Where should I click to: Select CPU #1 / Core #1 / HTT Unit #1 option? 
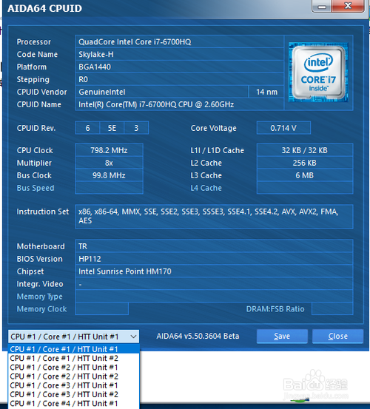coord(74,349)
